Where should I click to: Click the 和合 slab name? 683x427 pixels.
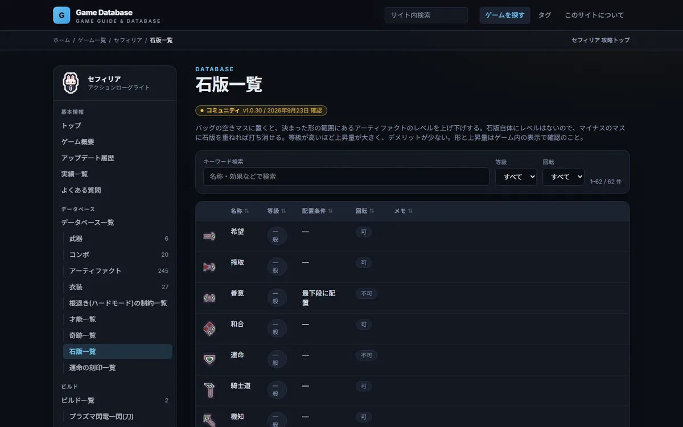tap(237, 324)
